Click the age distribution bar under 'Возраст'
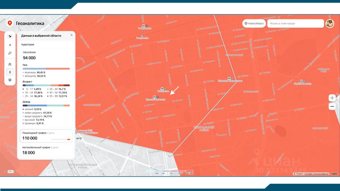 pos(46,85)
